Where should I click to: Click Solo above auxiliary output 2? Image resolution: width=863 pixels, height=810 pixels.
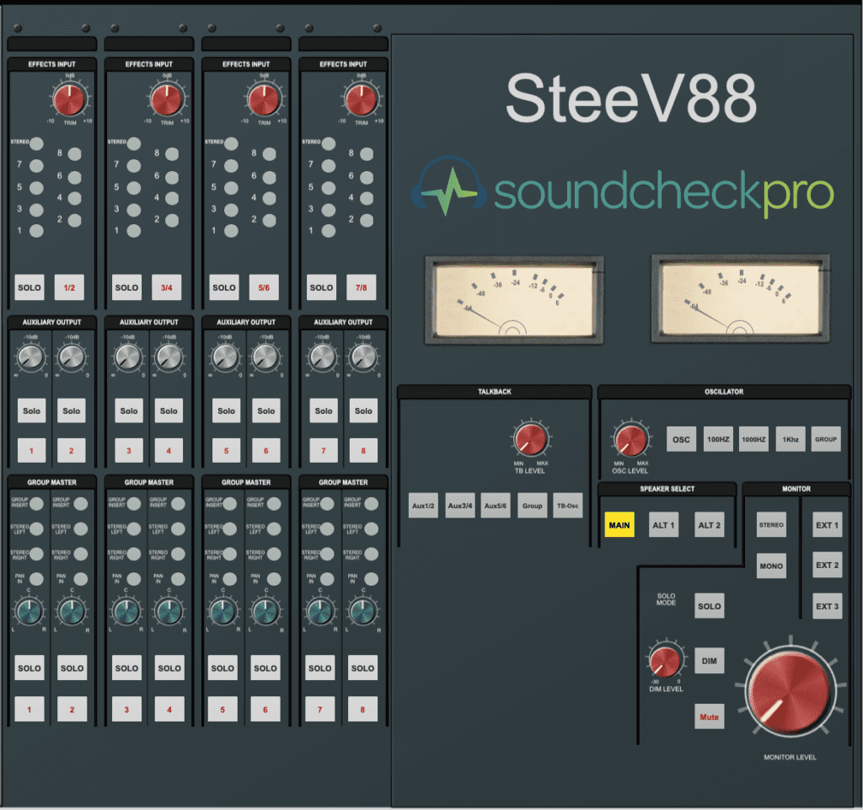click(72, 410)
